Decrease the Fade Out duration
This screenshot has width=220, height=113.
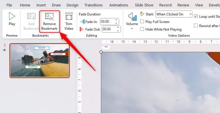pos(118,31)
